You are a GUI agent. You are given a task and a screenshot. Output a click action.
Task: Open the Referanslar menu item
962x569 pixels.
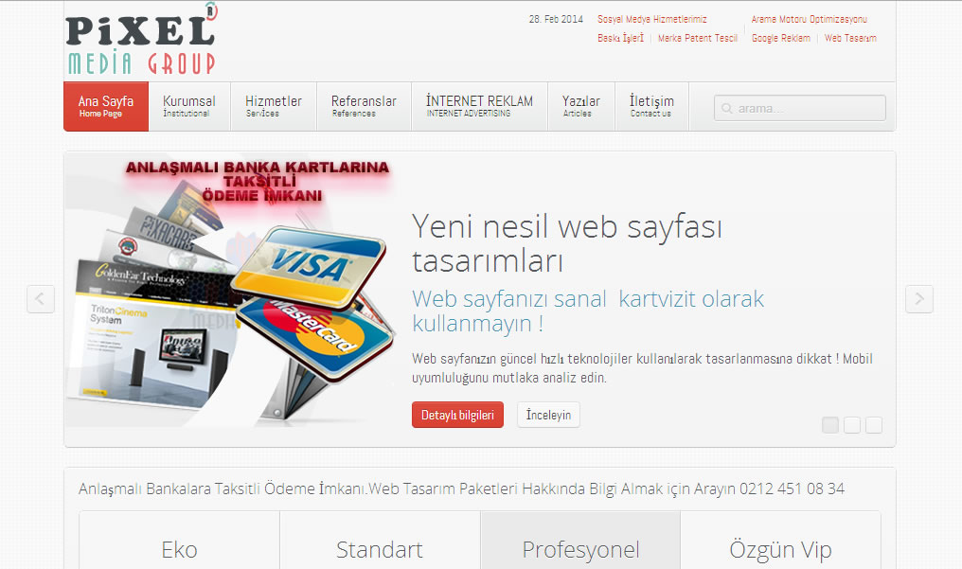coord(364,106)
